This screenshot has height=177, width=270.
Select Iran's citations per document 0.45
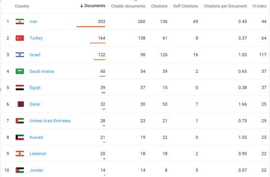point(242,22)
